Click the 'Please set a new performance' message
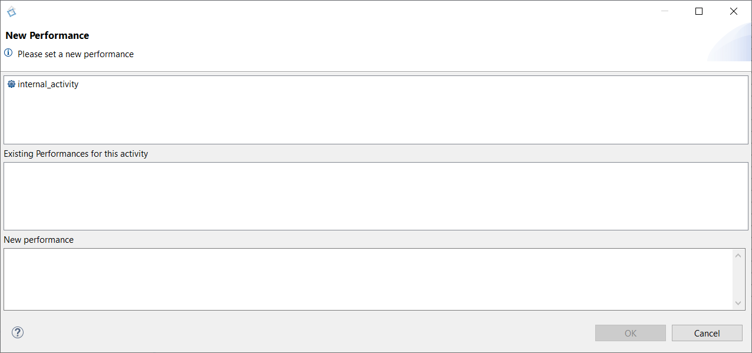This screenshot has height=353, width=752. 75,54
